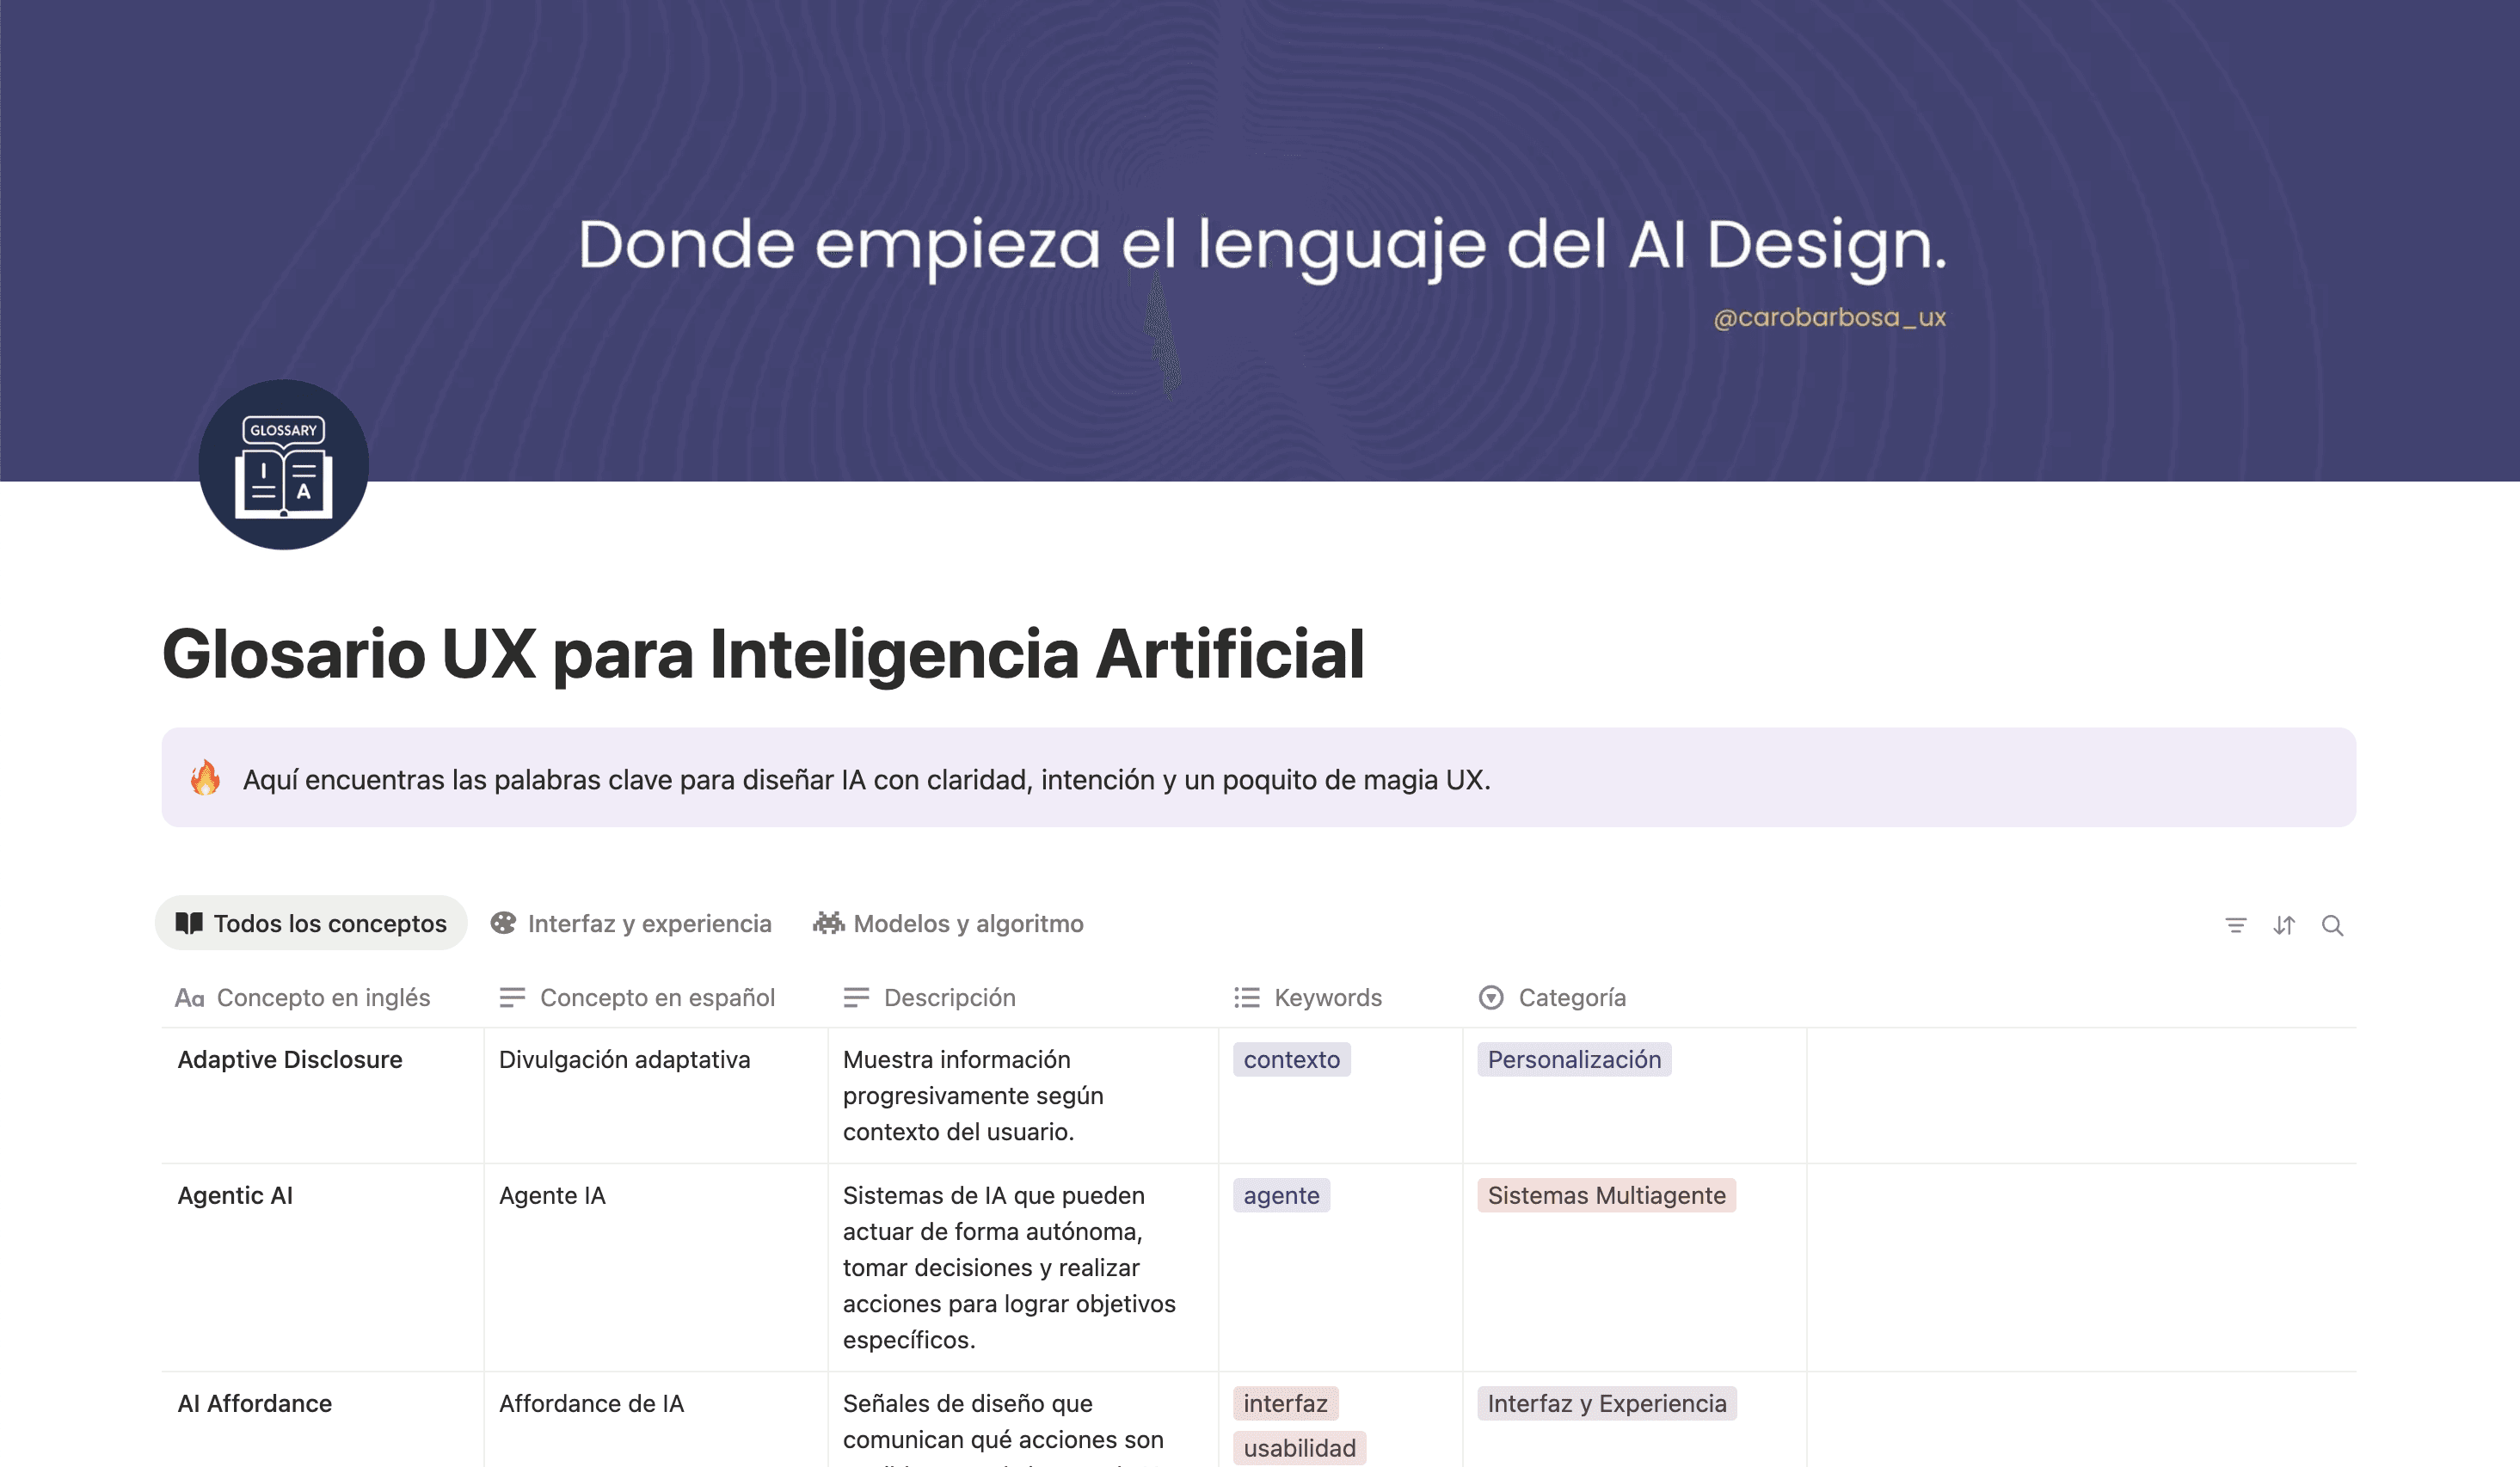Viewport: 2520px width, 1467px height.
Task: Click the 'Personalización' category tag
Action: (1573, 1059)
